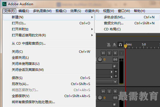Mute the first track with M button
This screenshot has width=160, height=107.
103,53
